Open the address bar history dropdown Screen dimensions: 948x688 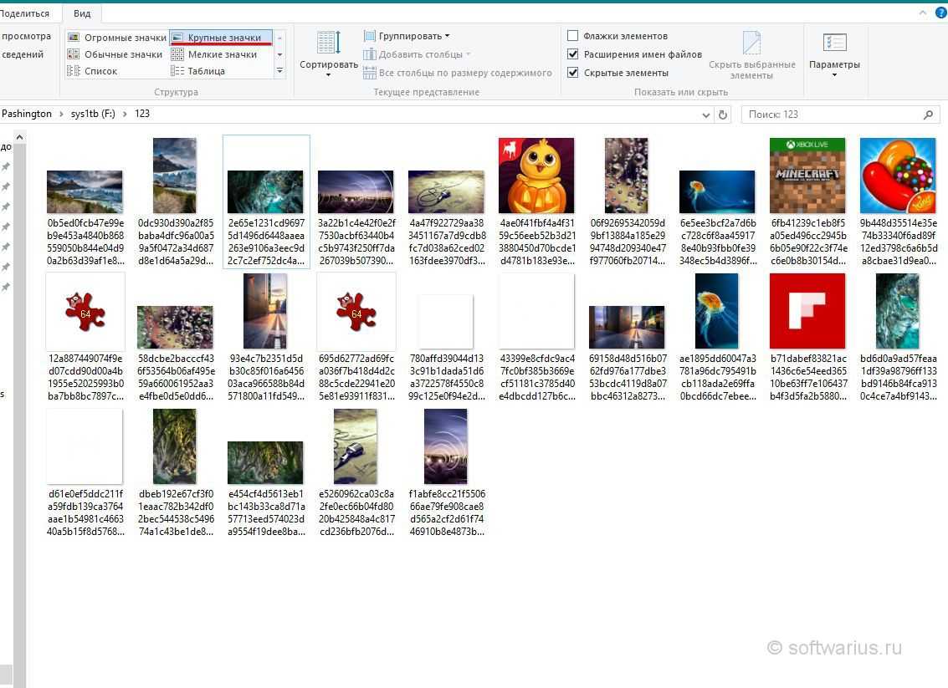[x=703, y=115]
